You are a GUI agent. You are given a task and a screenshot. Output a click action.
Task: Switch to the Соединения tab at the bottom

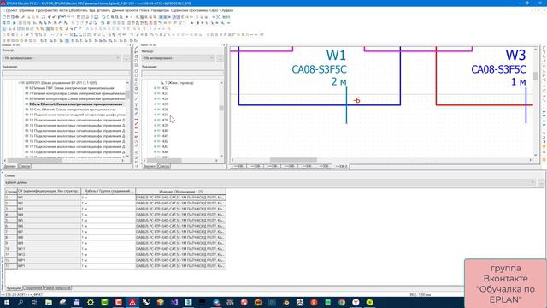point(32,288)
